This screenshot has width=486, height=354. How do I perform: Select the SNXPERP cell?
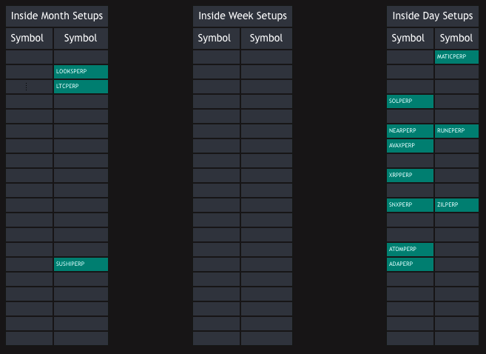coord(410,205)
